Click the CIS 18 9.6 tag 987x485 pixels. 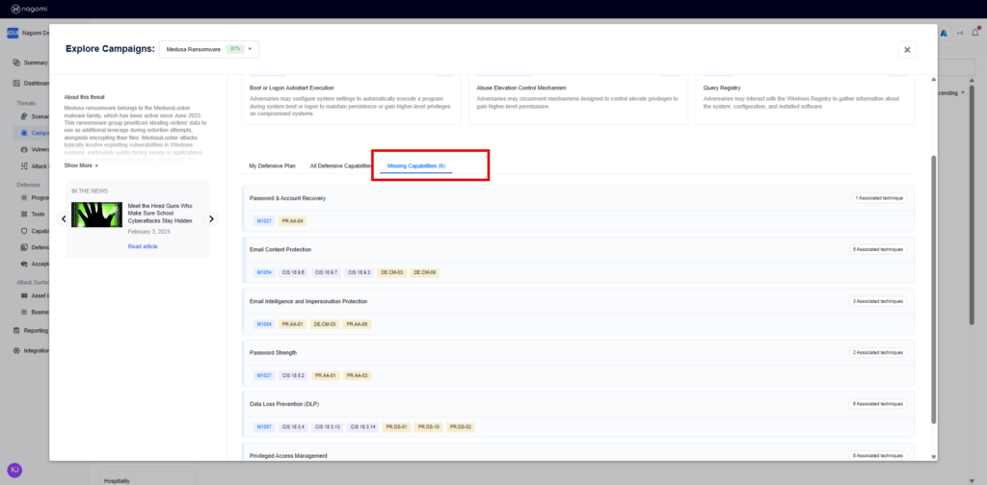293,272
